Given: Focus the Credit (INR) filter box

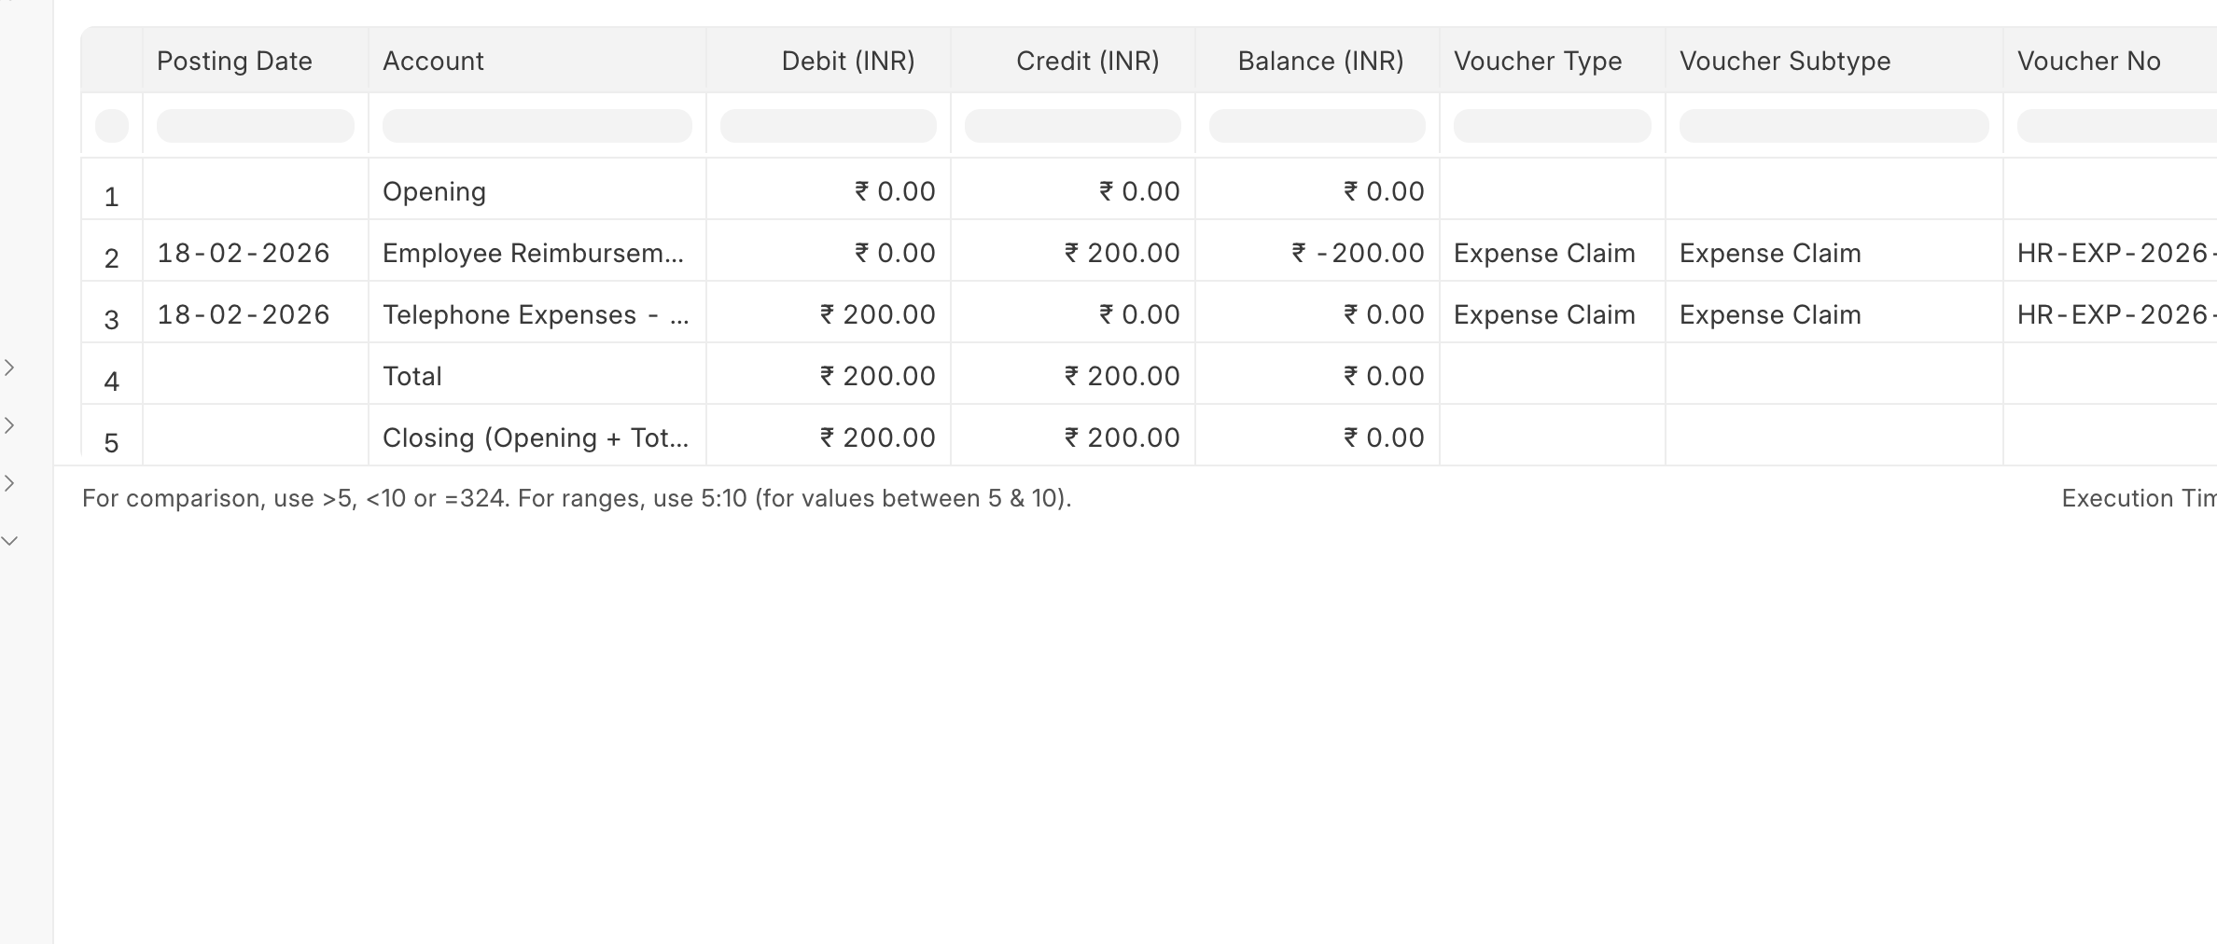Looking at the screenshot, I should point(1072,126).
